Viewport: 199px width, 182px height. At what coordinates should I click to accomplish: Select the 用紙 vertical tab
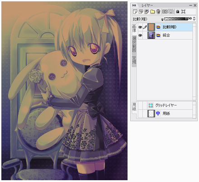coord(134,107)
